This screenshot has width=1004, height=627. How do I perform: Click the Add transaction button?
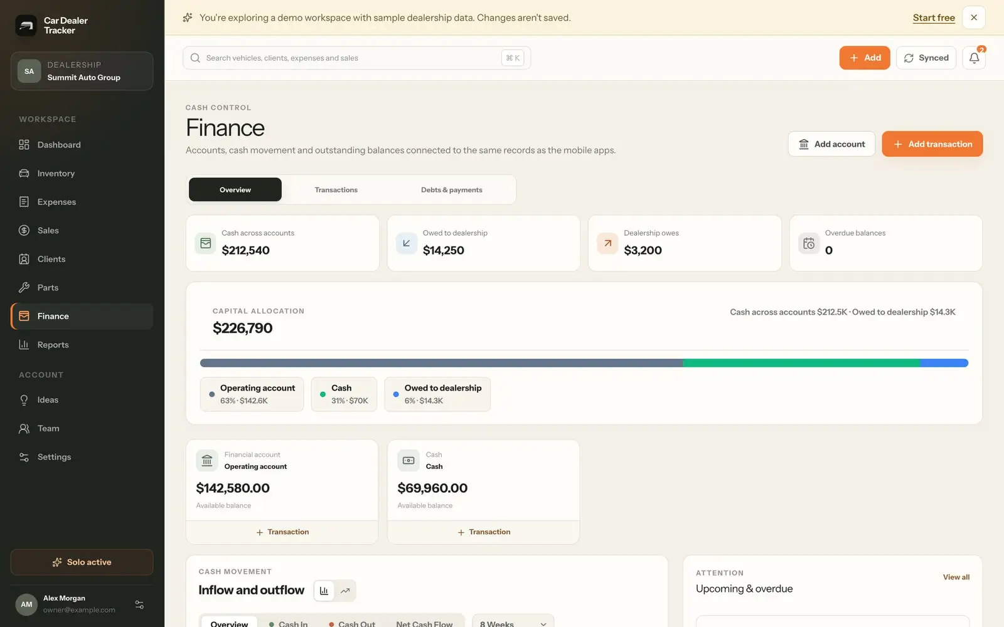tap(932, 144)
